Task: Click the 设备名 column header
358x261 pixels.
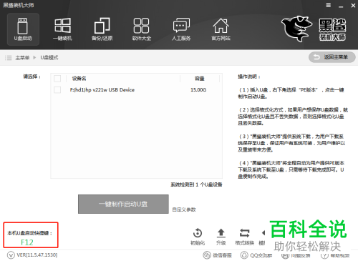Action: tap(79, 79)
